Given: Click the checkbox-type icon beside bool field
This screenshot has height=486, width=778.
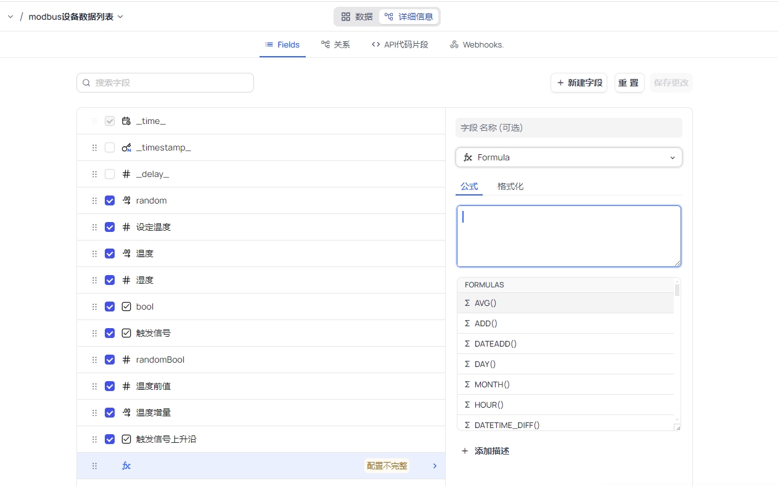Looking at the screenshot, I should coord(126,307).
